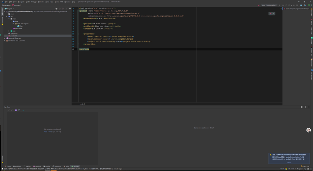The height and width of the screenshot is (171, 313).
Task: Expand Scratches and Consoles node
Action: (x=5, y=41)
